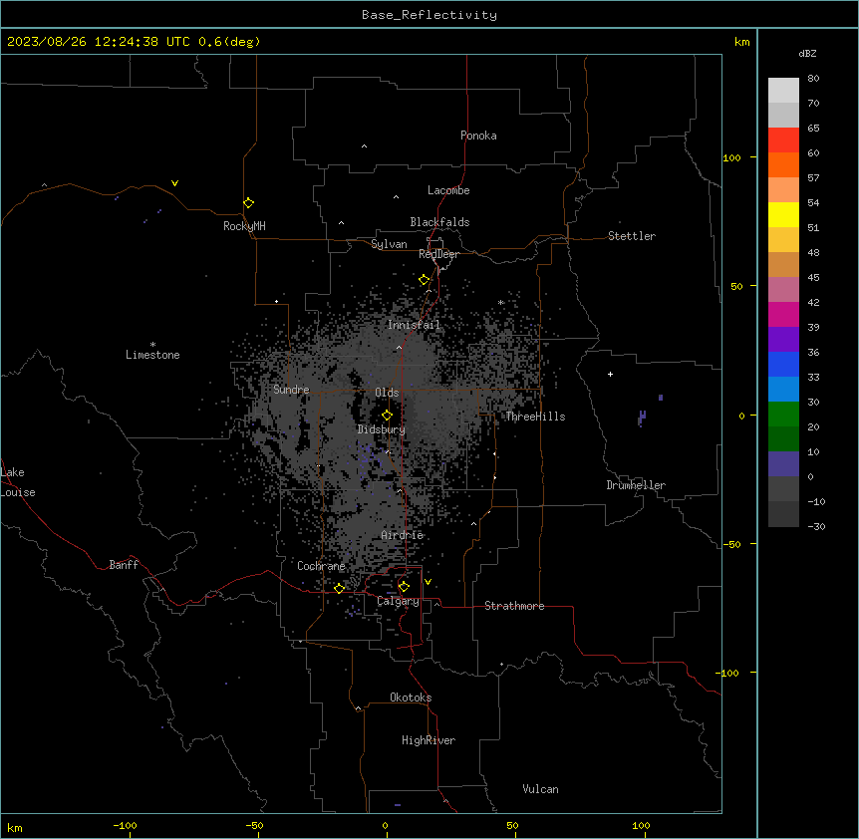Click the white asterisk above Limestone label
Screen dimensions: 859x839
pyautogui.click(x=152, y=345)
